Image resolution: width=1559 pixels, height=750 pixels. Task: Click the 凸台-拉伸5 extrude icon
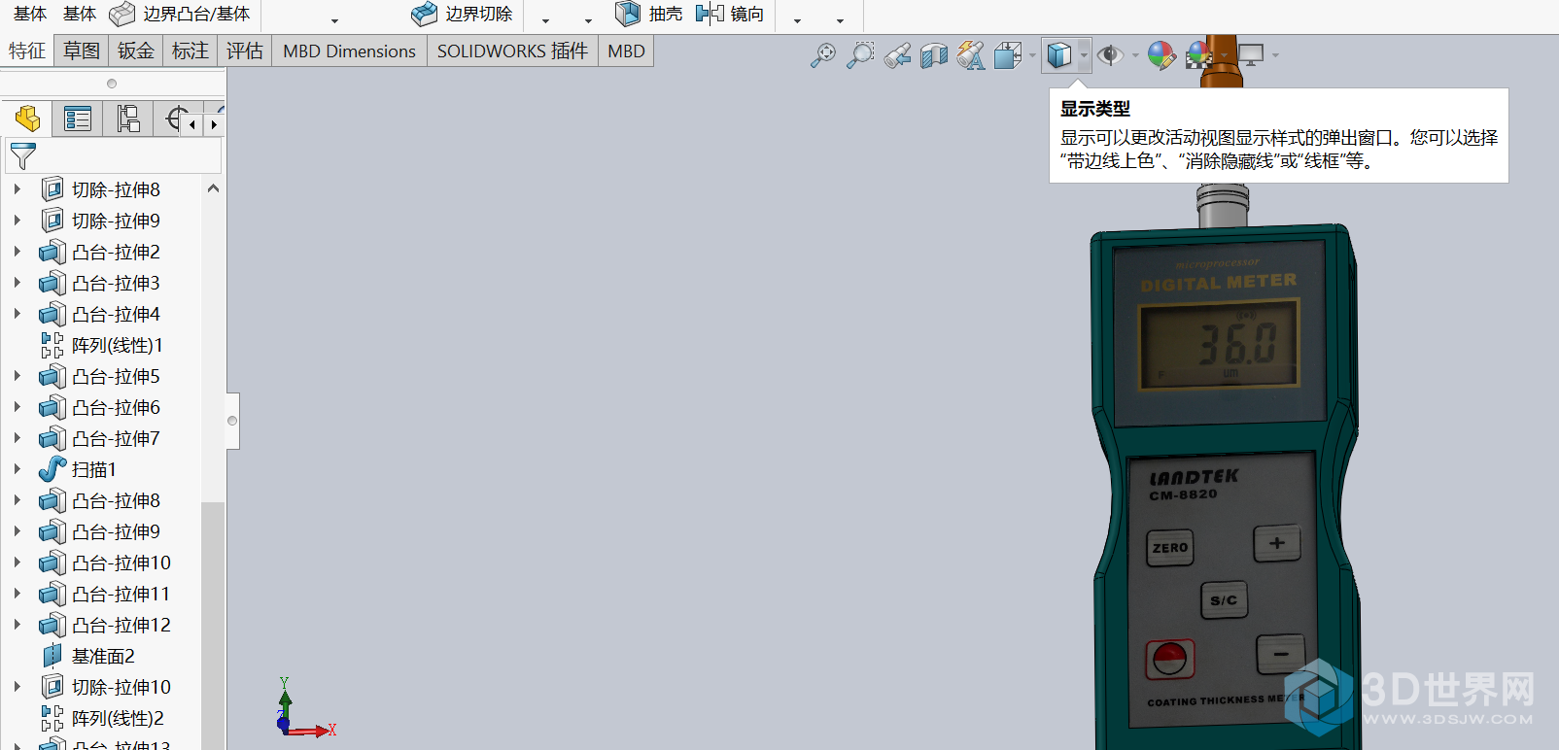pos(52,376)
